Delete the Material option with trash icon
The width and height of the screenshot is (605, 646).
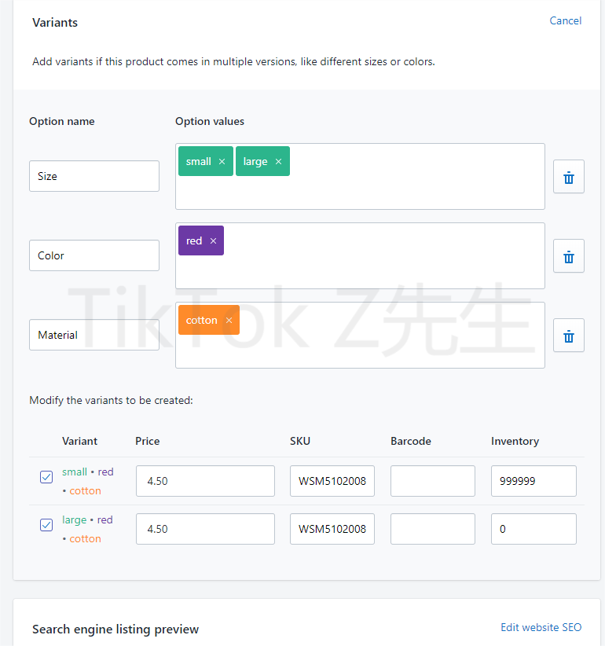click(568, 336)
